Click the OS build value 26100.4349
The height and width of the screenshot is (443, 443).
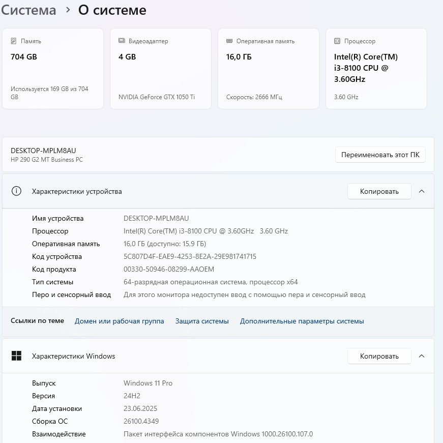(141, 421)
